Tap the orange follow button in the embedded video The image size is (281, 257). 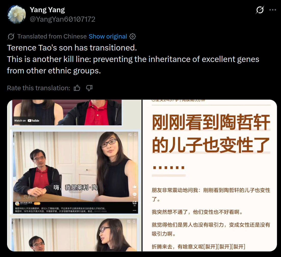click(x=37, y=203)
